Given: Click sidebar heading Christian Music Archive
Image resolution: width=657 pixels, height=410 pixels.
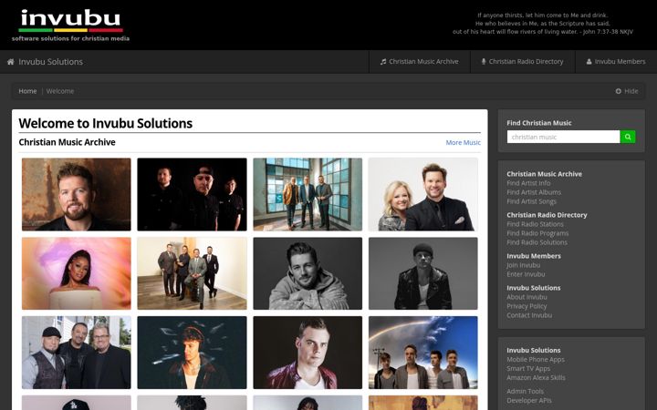Looking at the screenshot, I should 544,174.
